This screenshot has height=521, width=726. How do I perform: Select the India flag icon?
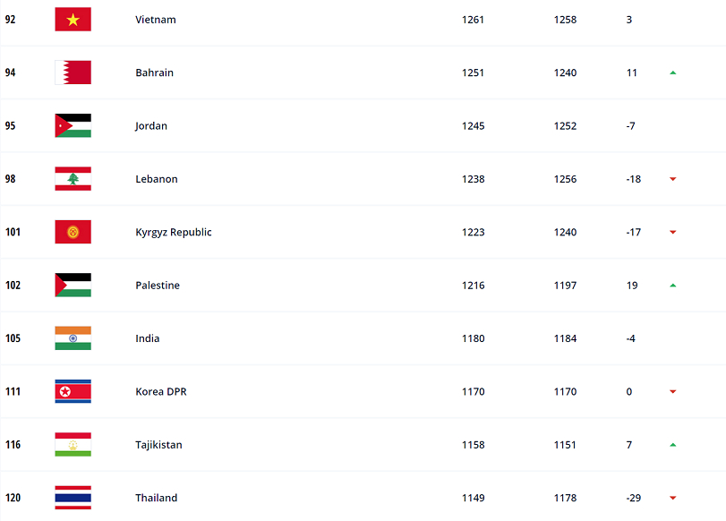tap(73, 338)
